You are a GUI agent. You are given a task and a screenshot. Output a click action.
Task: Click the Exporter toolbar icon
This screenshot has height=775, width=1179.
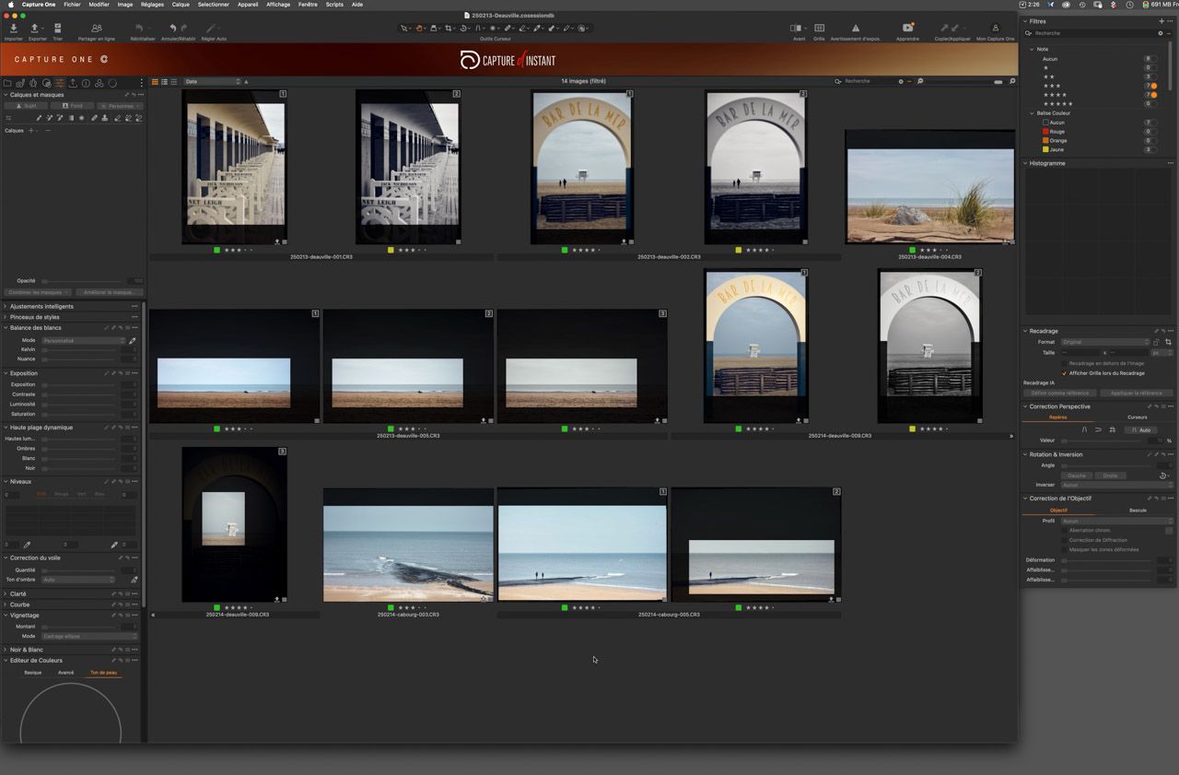click(35, 29)
